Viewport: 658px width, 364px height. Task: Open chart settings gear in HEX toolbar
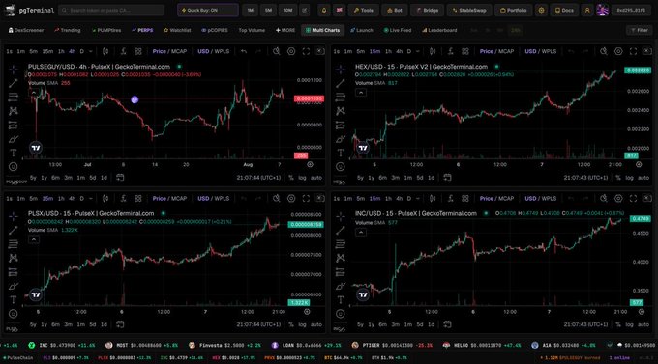618,51
